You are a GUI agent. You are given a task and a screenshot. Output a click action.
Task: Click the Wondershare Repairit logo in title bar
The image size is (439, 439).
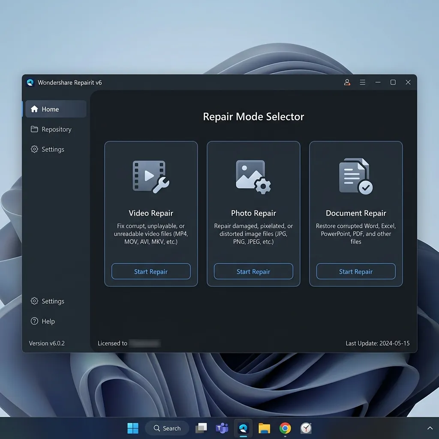pos(30,82)
